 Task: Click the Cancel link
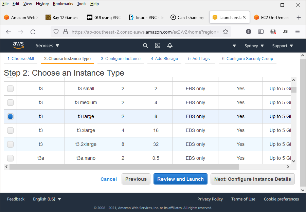(x=108, y=179)
